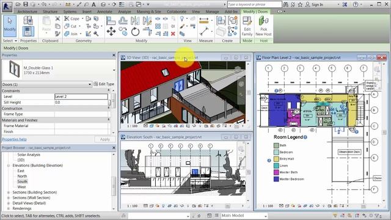Open the door Type Selector dropdown arrow
This screenshot has width=391, height=220.
pyautogui.click(x=114, y=70)
